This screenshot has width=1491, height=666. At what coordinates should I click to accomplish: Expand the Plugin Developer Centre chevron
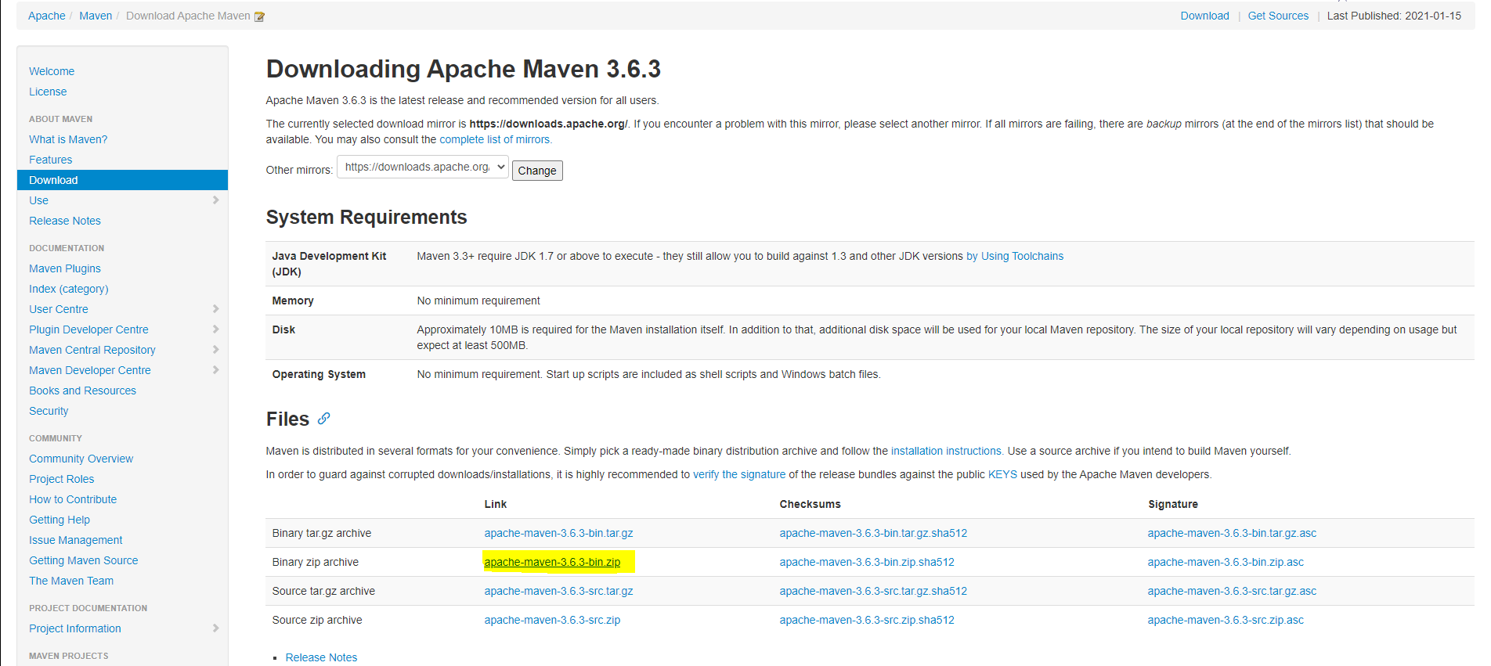coord(215,329)
